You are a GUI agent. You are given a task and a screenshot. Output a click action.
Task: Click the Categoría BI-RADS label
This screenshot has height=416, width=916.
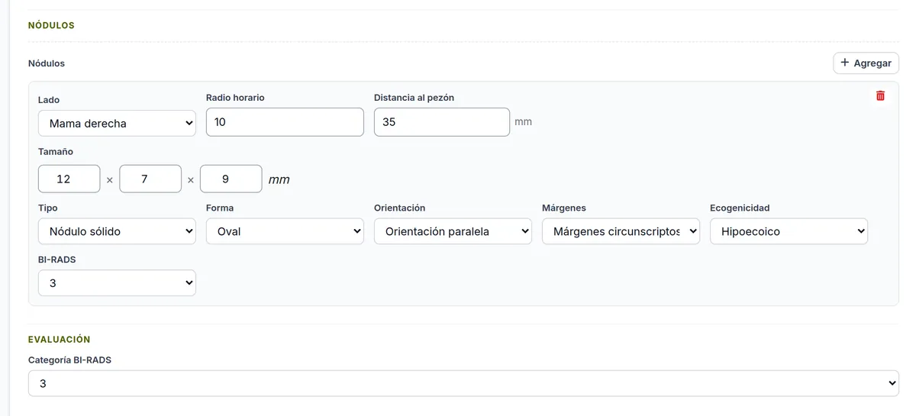[x=69, y=360]
